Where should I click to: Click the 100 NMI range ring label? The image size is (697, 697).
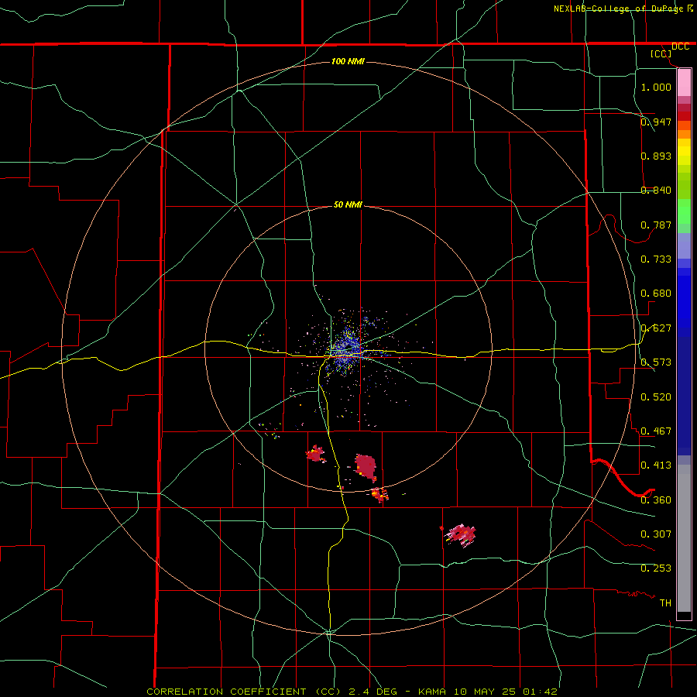point(348,61)
